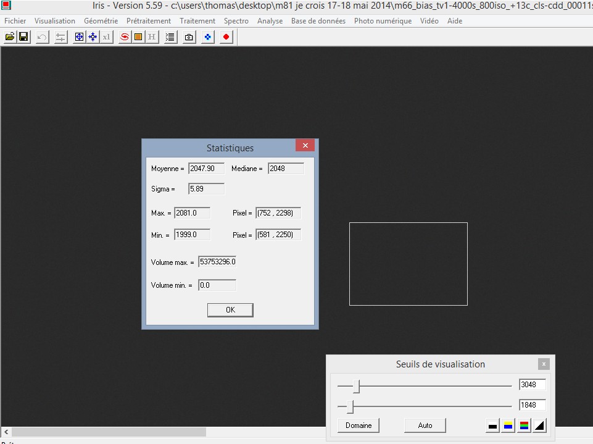The width and height of the screenshot is (593, 444).
Task: Click the Domaine button
Action: (x=359, y=425)
